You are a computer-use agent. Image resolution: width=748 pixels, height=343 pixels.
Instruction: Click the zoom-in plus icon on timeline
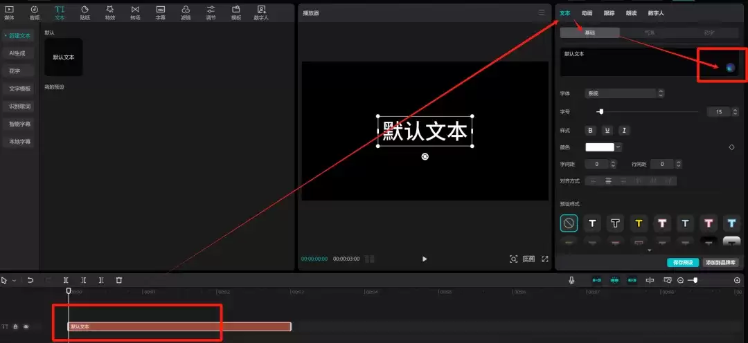pos(738,280)
